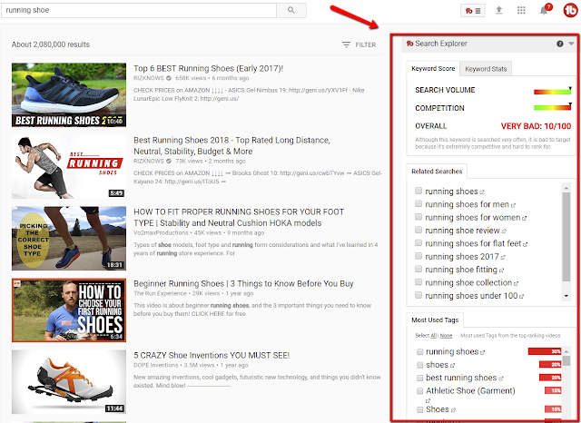
Task: Select the Related Searches tab
Action: coord(437,172)
